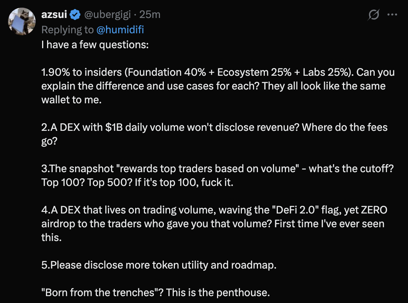Click the 25m post timestamp

pos(150,15)
